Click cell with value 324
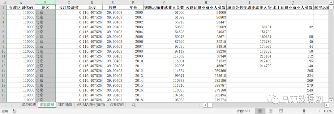Image resolution: width=334 pixels, height=114 pixels. [293, 76]
